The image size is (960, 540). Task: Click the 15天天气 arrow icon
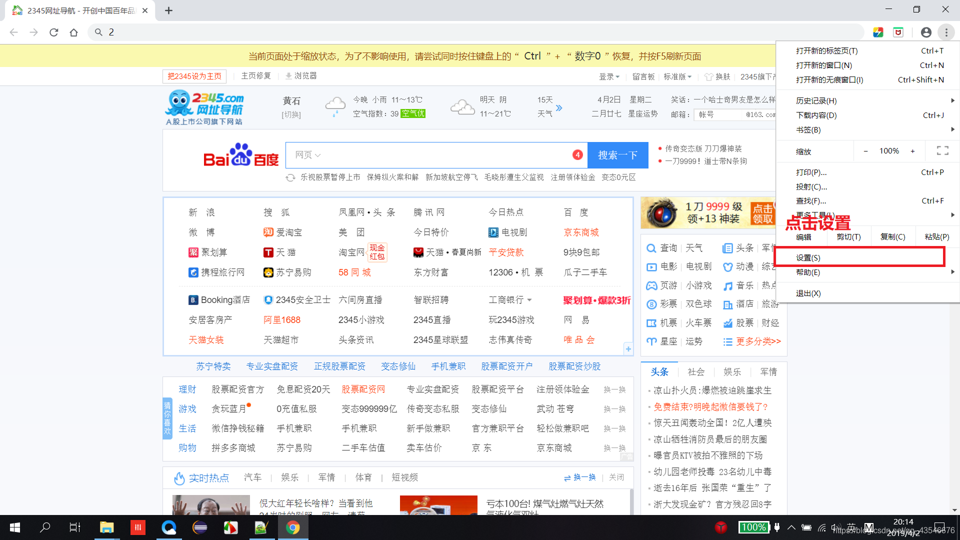click(559, 107)
